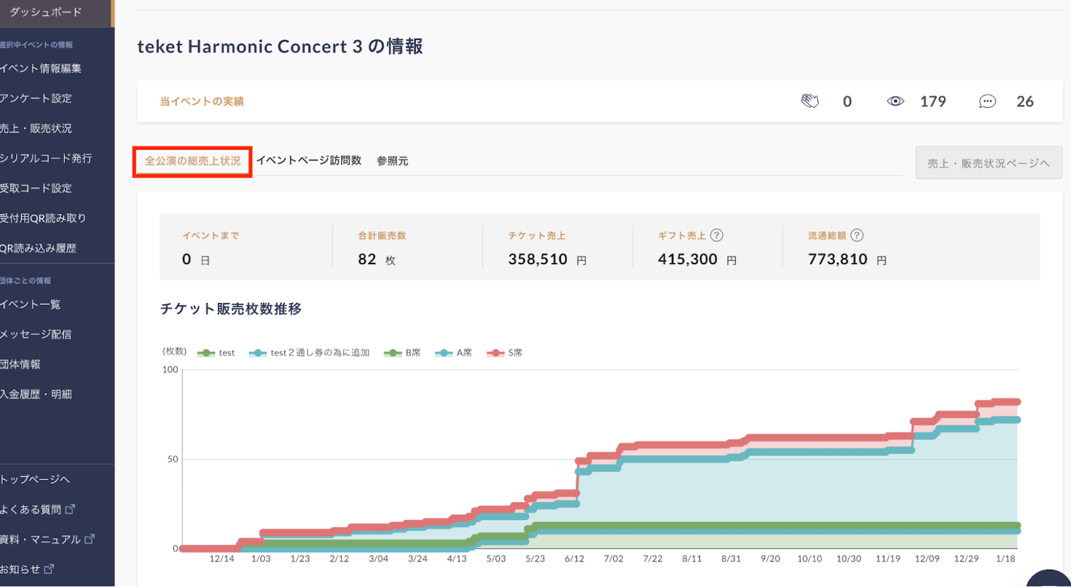Click the eye page views icon

[896, 101]
